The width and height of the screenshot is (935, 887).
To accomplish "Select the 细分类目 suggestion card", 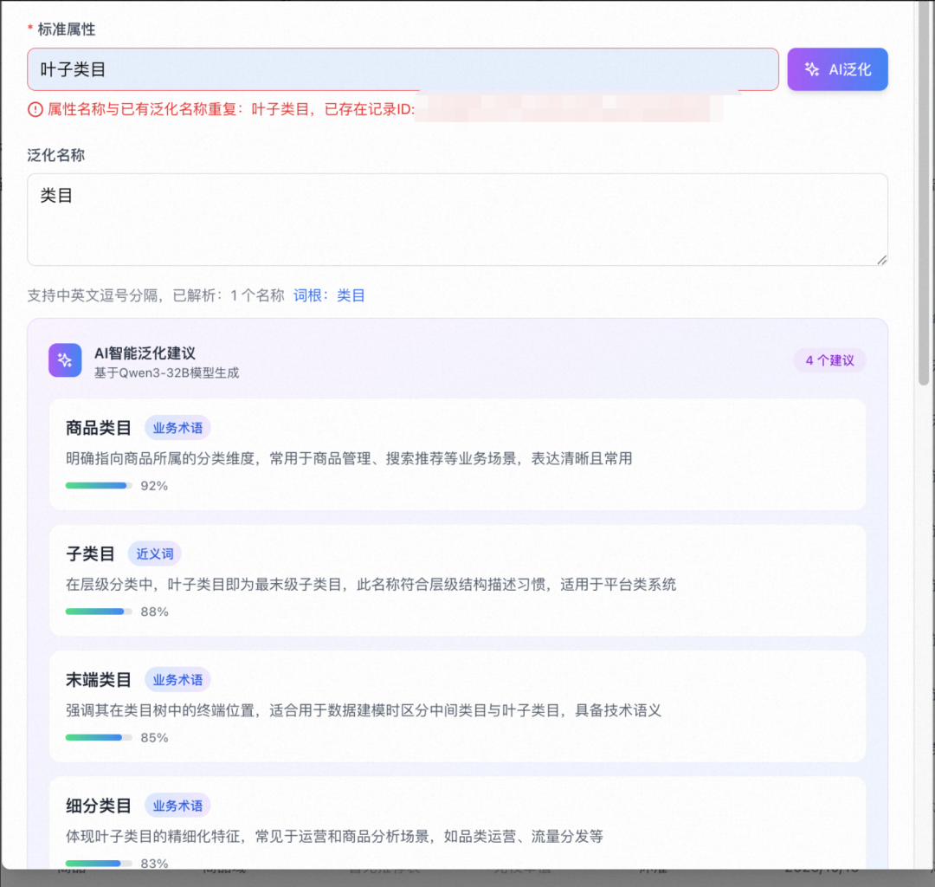I will (x=457, y=823).
